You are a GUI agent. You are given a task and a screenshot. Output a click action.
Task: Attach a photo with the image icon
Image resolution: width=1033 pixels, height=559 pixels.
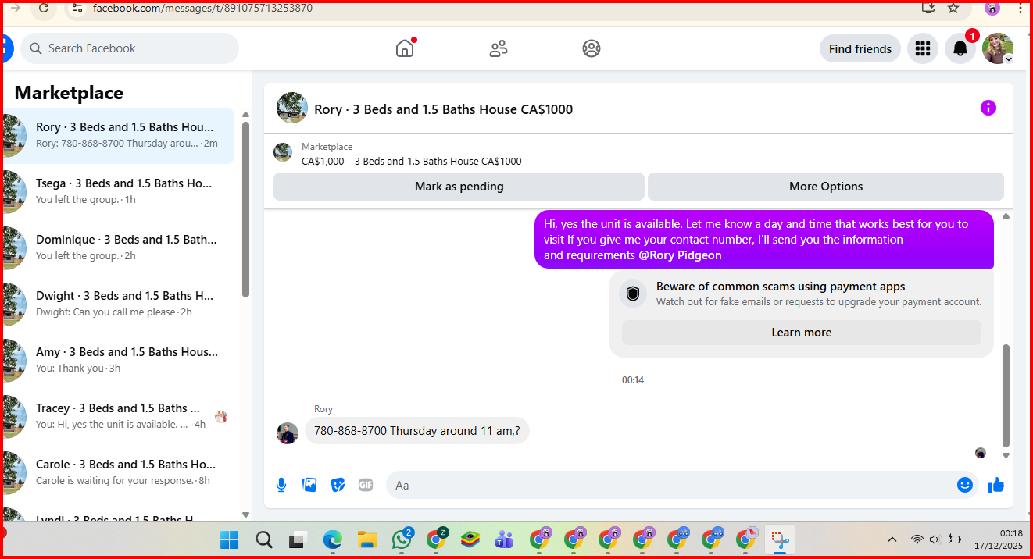(x=309, y=485)
